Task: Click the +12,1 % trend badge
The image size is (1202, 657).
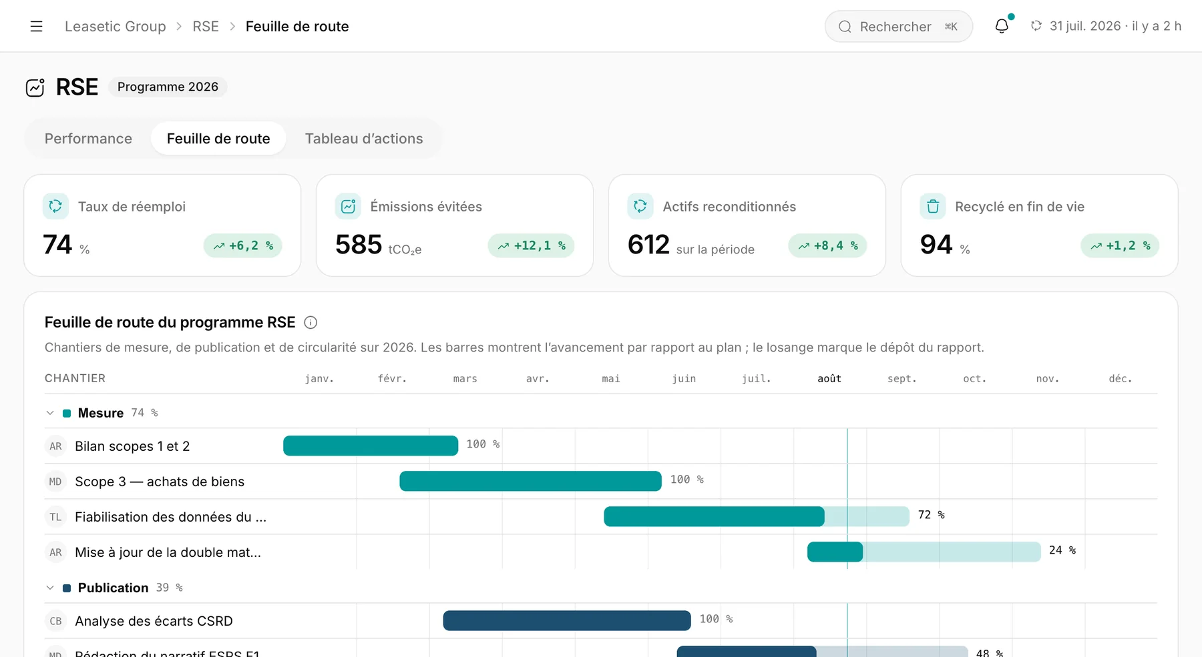Action: pyautogui.click(x=532, y=245)
